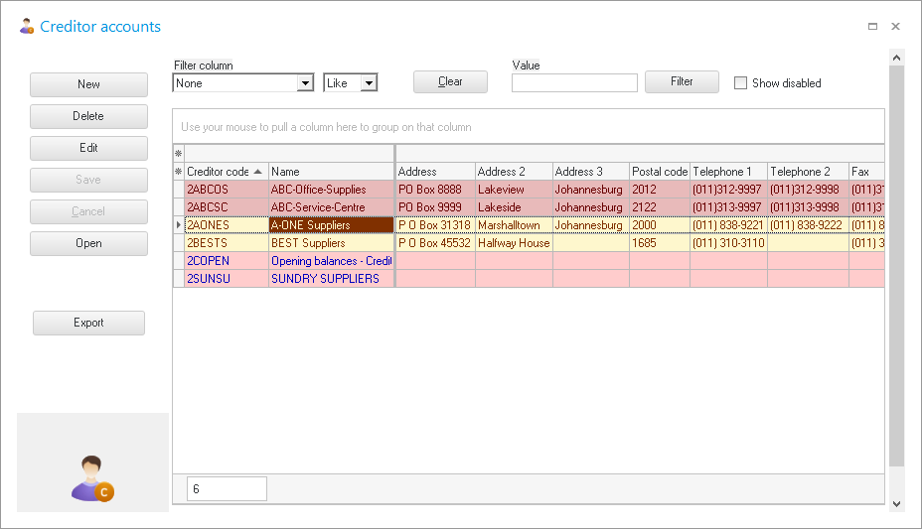Click the scroll down arrow of vertical scrollbar
Image resolution: width=922 pixels, height=529 pixels.
tap(896, 504)
